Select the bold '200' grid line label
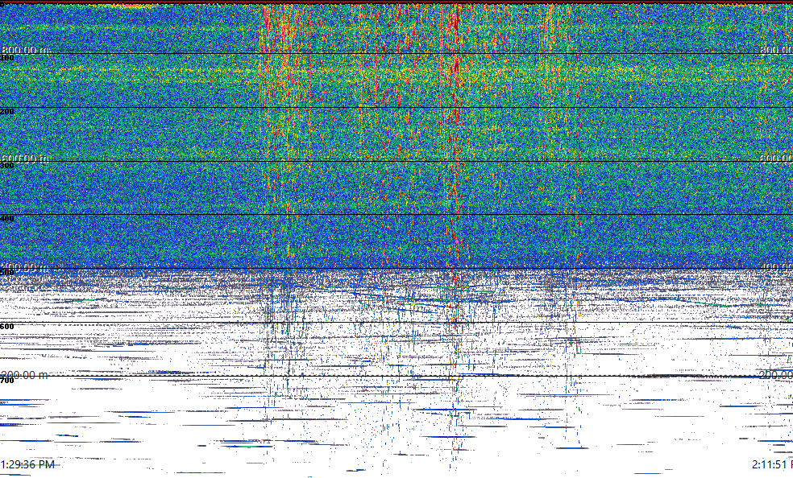This screenshot has width=793, height=478. tap(7, 112)
